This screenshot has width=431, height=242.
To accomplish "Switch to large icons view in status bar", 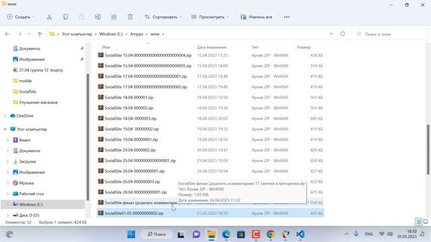I will click(x=426, y=222).
